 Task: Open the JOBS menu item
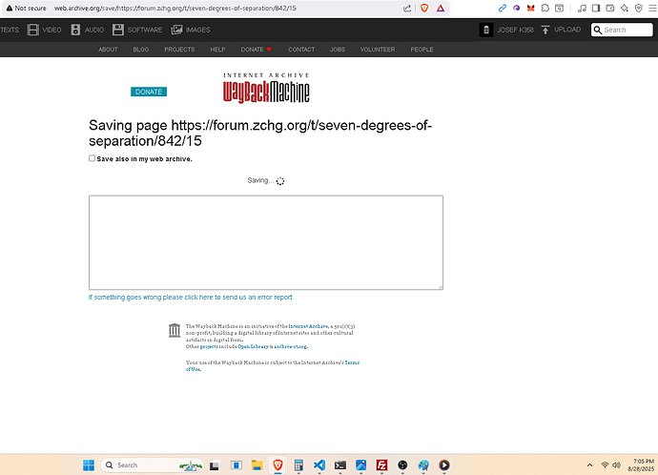(337, 49)
